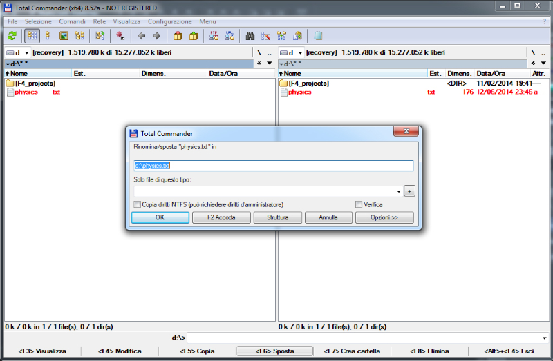Click the pack files gift-box icon
553x361 pixels.
coord(178,36)
